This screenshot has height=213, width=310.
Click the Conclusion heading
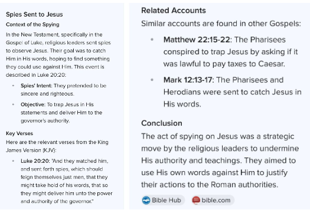tap(162, 123)
